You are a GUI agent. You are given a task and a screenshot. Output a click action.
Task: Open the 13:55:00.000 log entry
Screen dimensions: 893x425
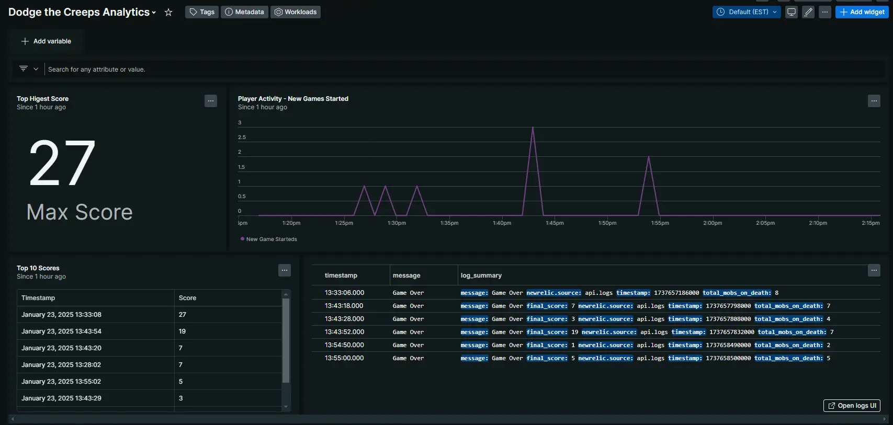pyautogui.click(x=596, y=358)
